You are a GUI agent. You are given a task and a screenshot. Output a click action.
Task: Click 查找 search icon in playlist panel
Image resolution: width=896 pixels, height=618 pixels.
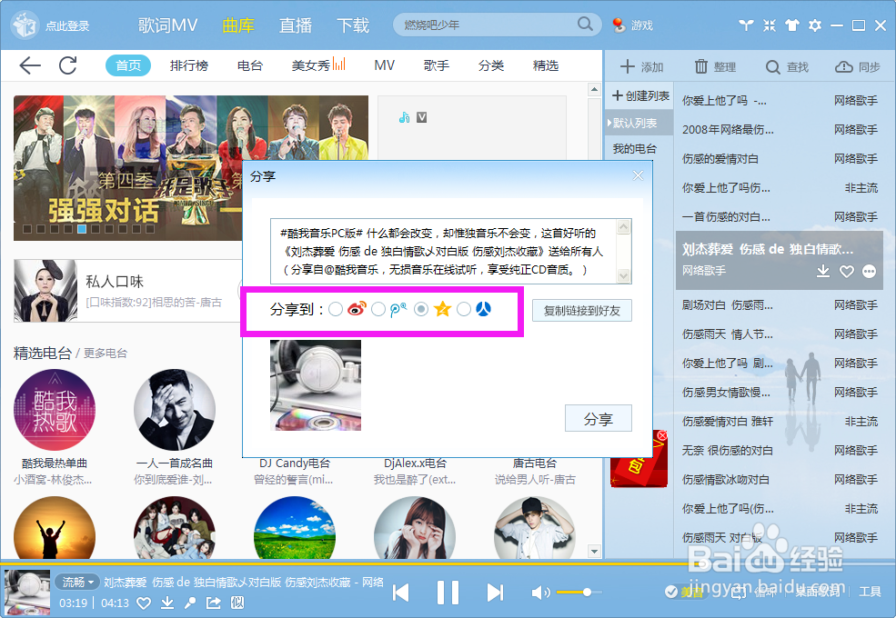coord(772,67)
